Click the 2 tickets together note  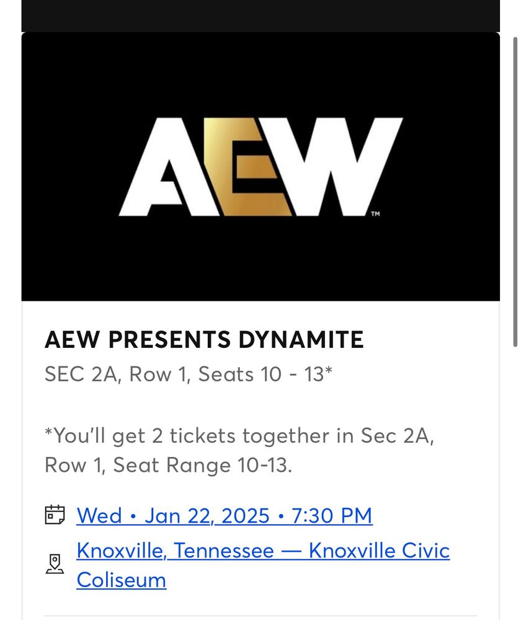pyautogui.click(x=239, y=436)
